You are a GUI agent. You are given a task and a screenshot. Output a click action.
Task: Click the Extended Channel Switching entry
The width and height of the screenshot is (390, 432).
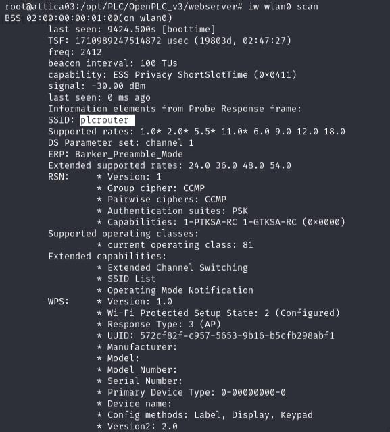point(172,267)
